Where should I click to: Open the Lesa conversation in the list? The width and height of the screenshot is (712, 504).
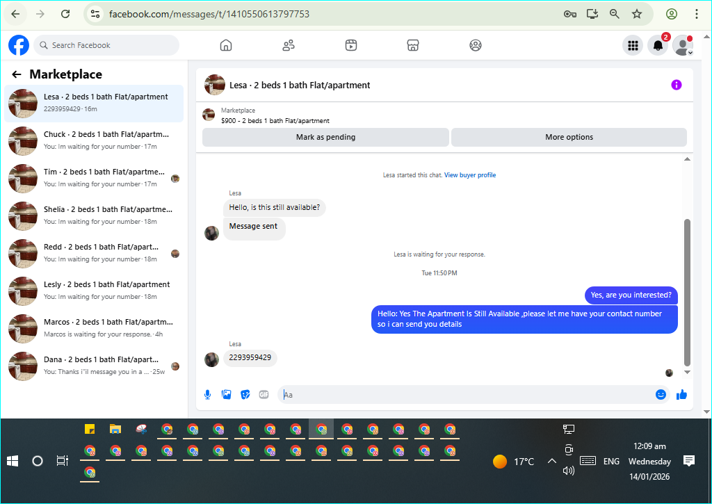click(x=94, y=104)
